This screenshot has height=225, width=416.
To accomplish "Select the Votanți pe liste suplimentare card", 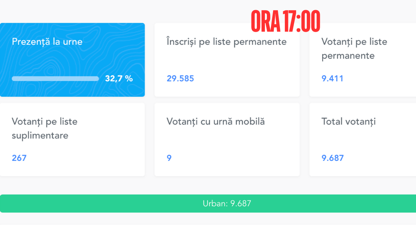I will pyautogui.click(x=72, y=140).
